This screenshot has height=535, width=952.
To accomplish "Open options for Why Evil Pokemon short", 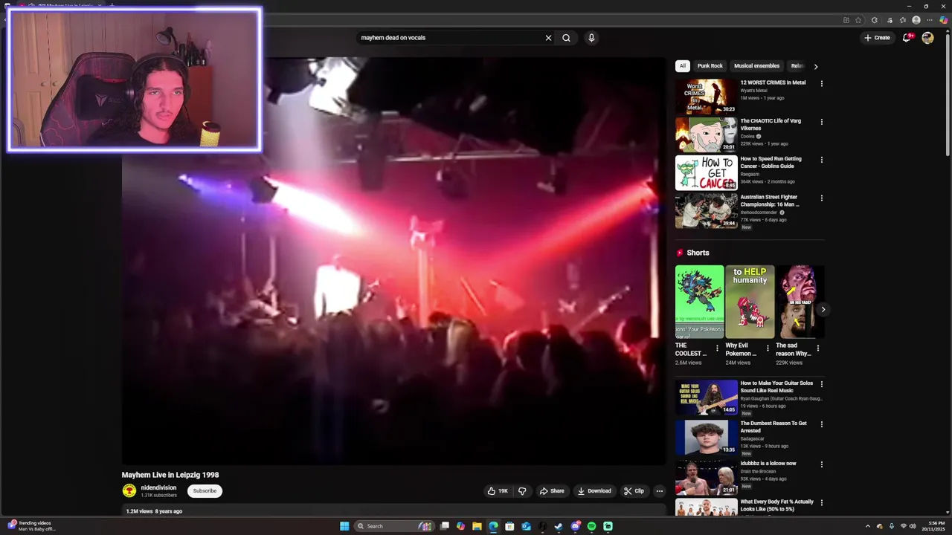I will [768, 348].
